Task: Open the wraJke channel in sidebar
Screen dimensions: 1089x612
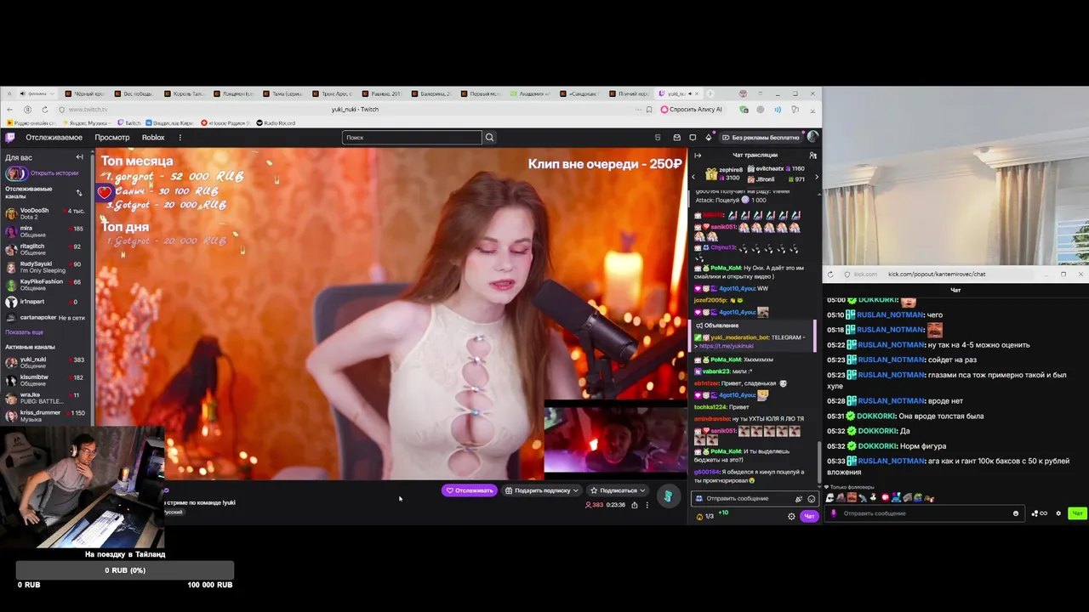Action: click(47, 398)
